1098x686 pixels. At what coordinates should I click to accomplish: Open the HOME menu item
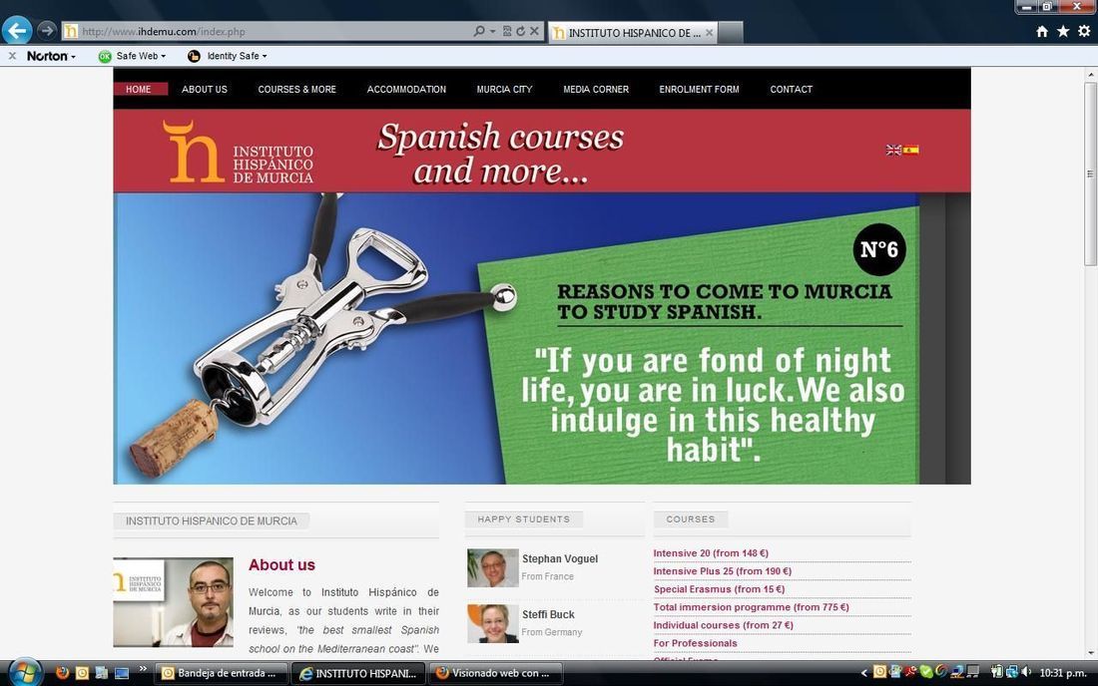pyautogui.click(x=138, y=90)
